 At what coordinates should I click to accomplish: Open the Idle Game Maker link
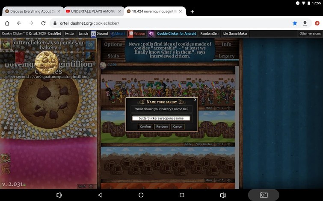(235, 34)
